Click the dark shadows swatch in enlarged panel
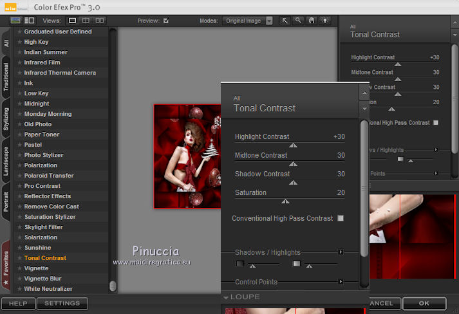Image resolution: width=459 pixels, height=314 pixels. click(239, 263)
